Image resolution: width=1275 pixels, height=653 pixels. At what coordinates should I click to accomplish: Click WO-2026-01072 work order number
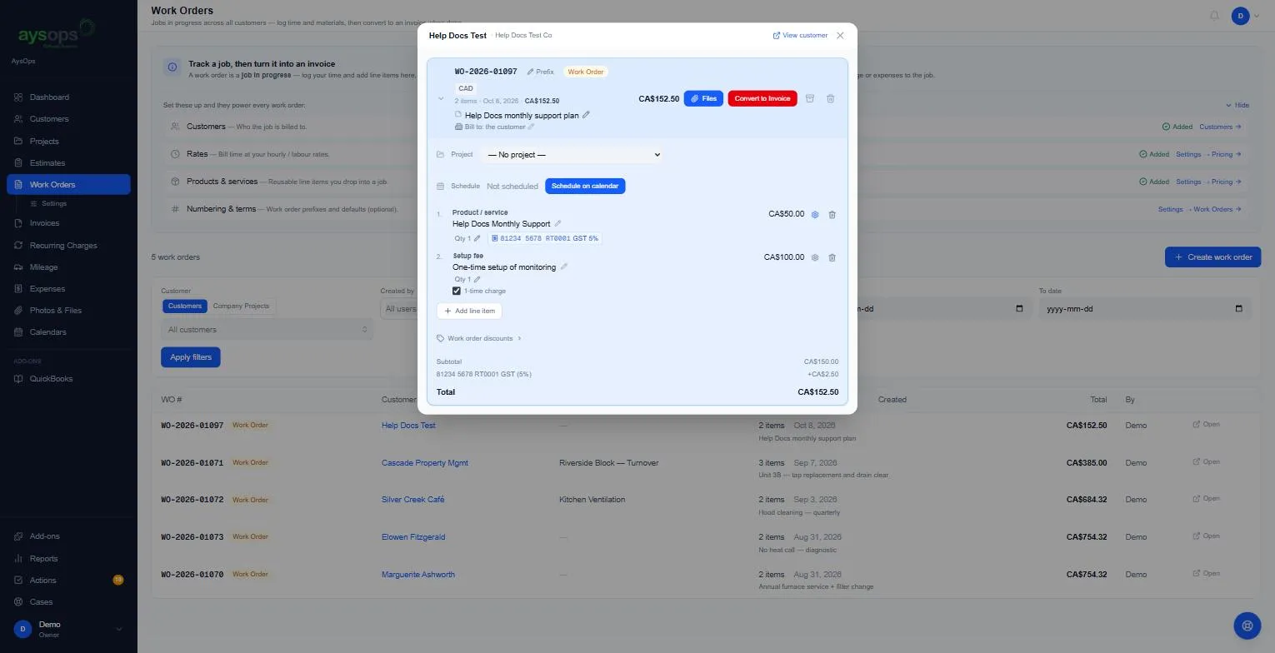(192, 500)
